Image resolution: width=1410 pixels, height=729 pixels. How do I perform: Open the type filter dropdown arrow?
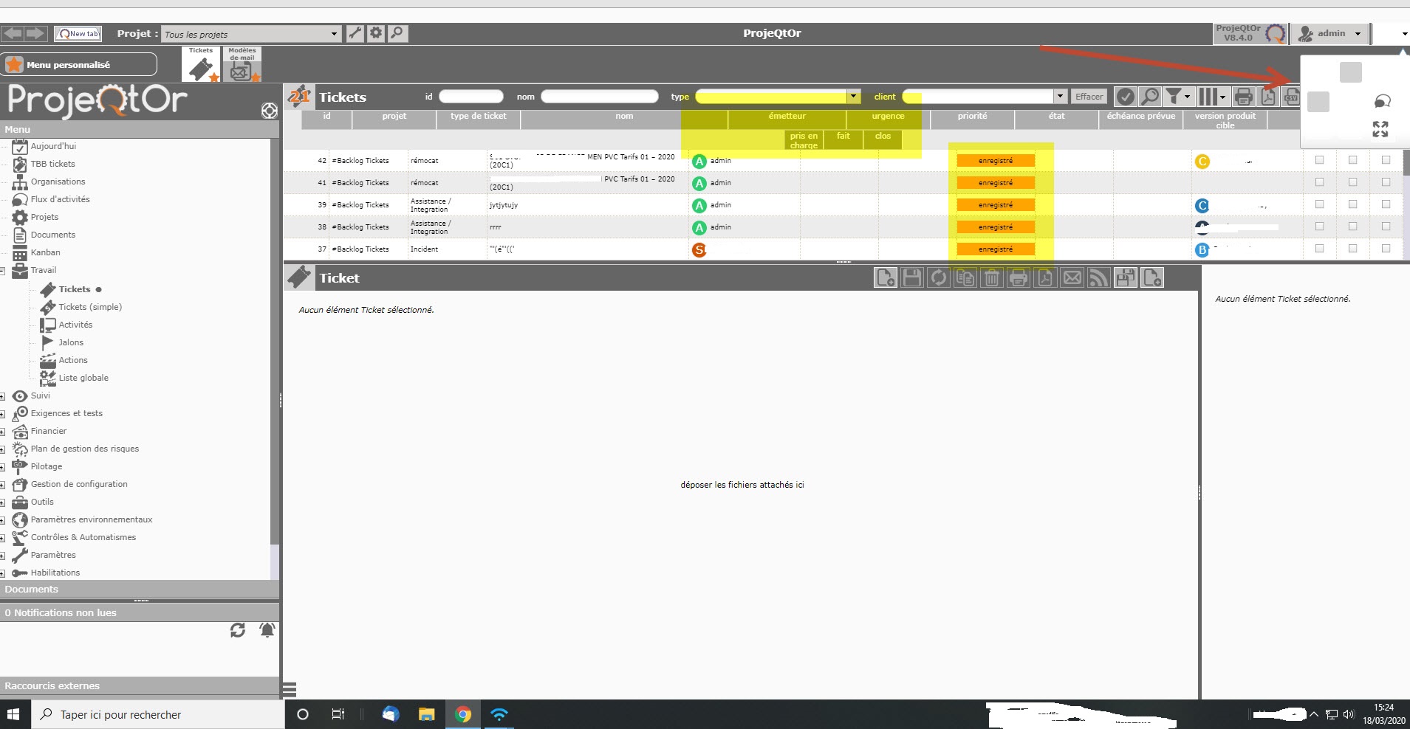click(x=854, y=96)
